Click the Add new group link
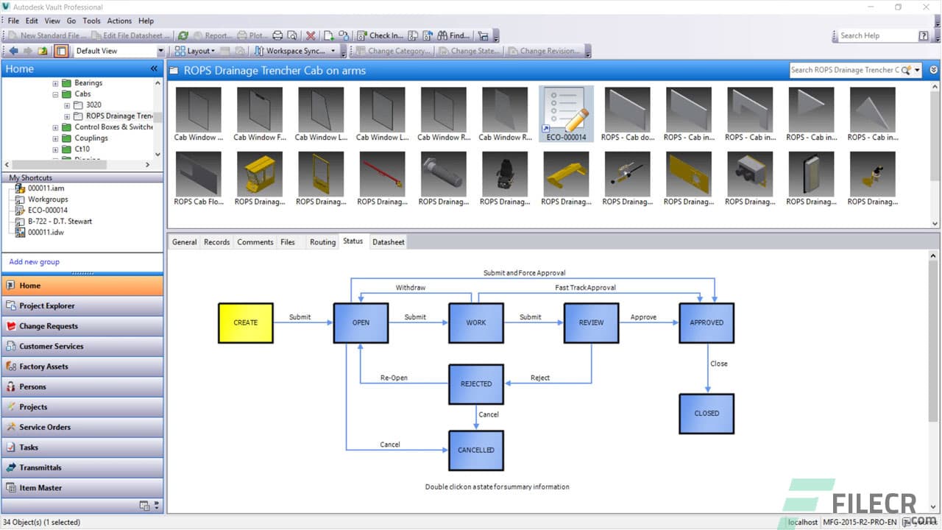Viewport: 942px width, 530px height. (34, 261)
